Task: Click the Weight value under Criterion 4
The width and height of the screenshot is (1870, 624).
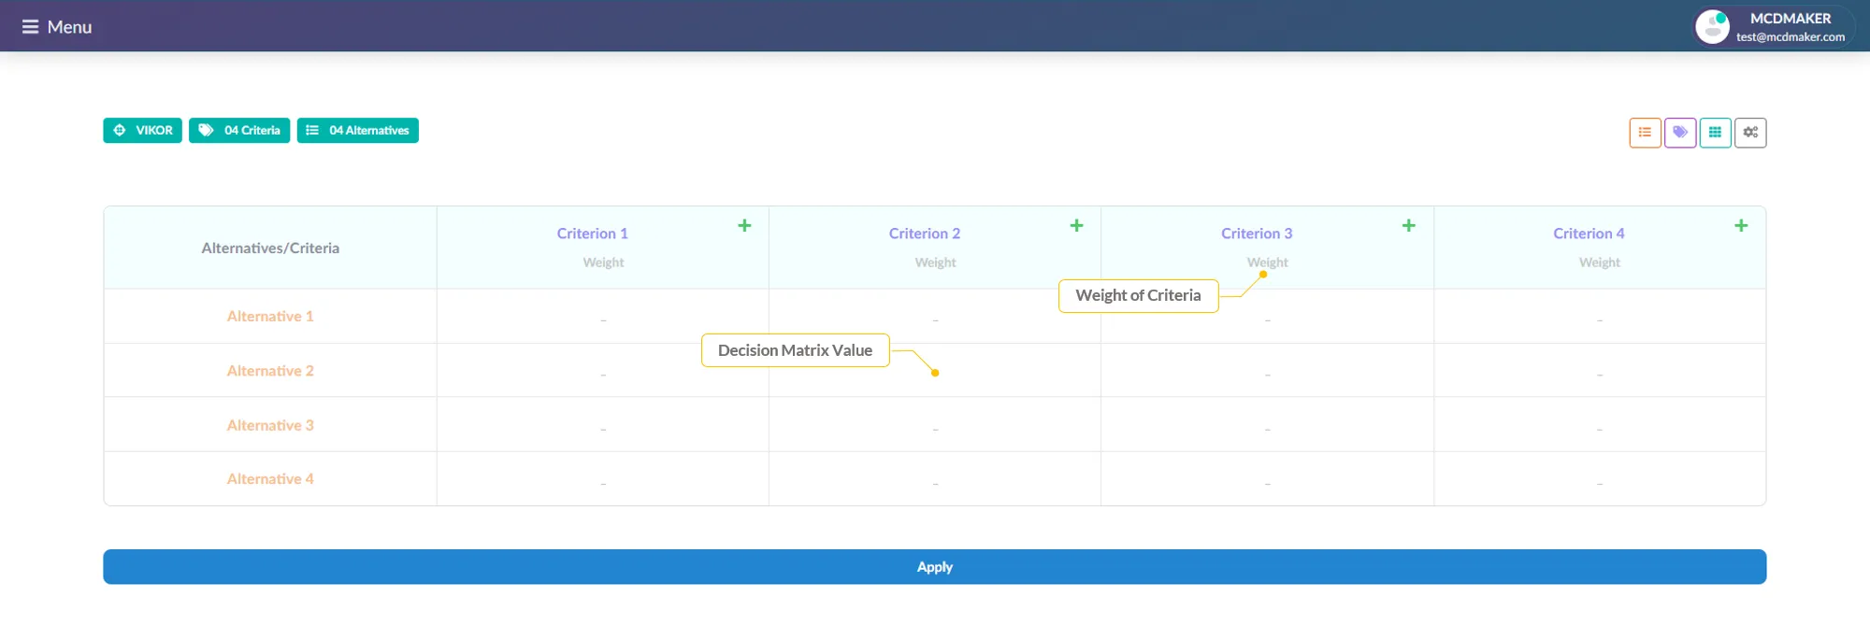Action: [1600, 262]
